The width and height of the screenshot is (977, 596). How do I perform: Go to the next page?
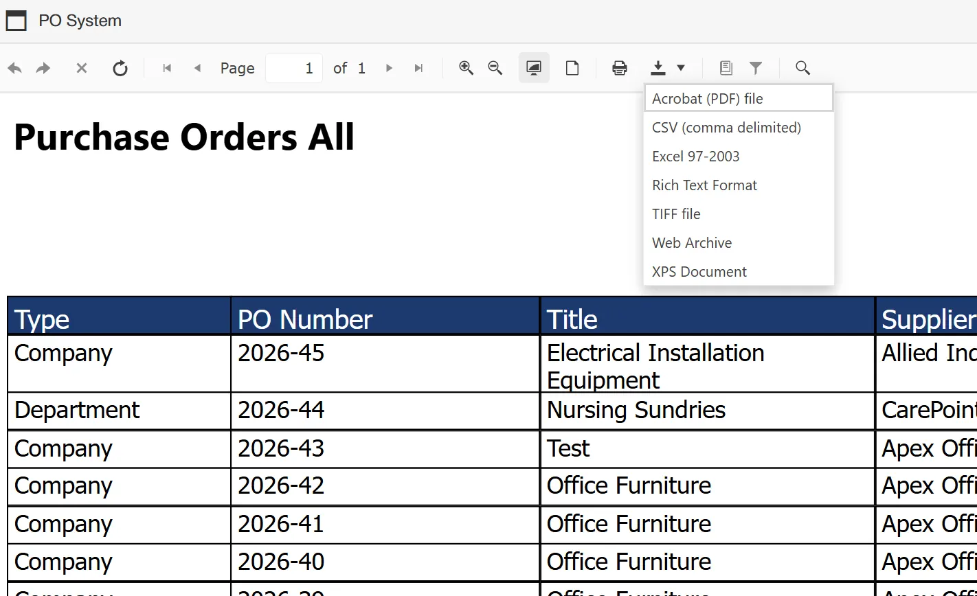390,68
